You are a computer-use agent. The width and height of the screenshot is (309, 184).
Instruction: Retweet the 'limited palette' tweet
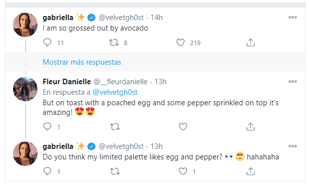[115, 171]
